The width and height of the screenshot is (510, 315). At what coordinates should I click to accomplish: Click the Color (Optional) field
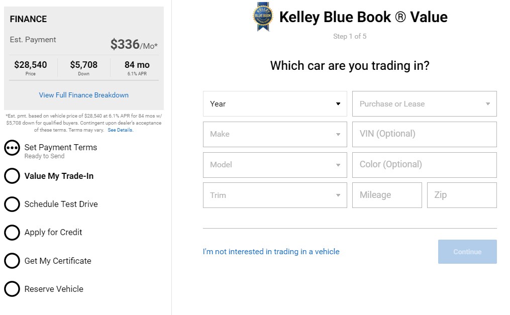point(425,165)
